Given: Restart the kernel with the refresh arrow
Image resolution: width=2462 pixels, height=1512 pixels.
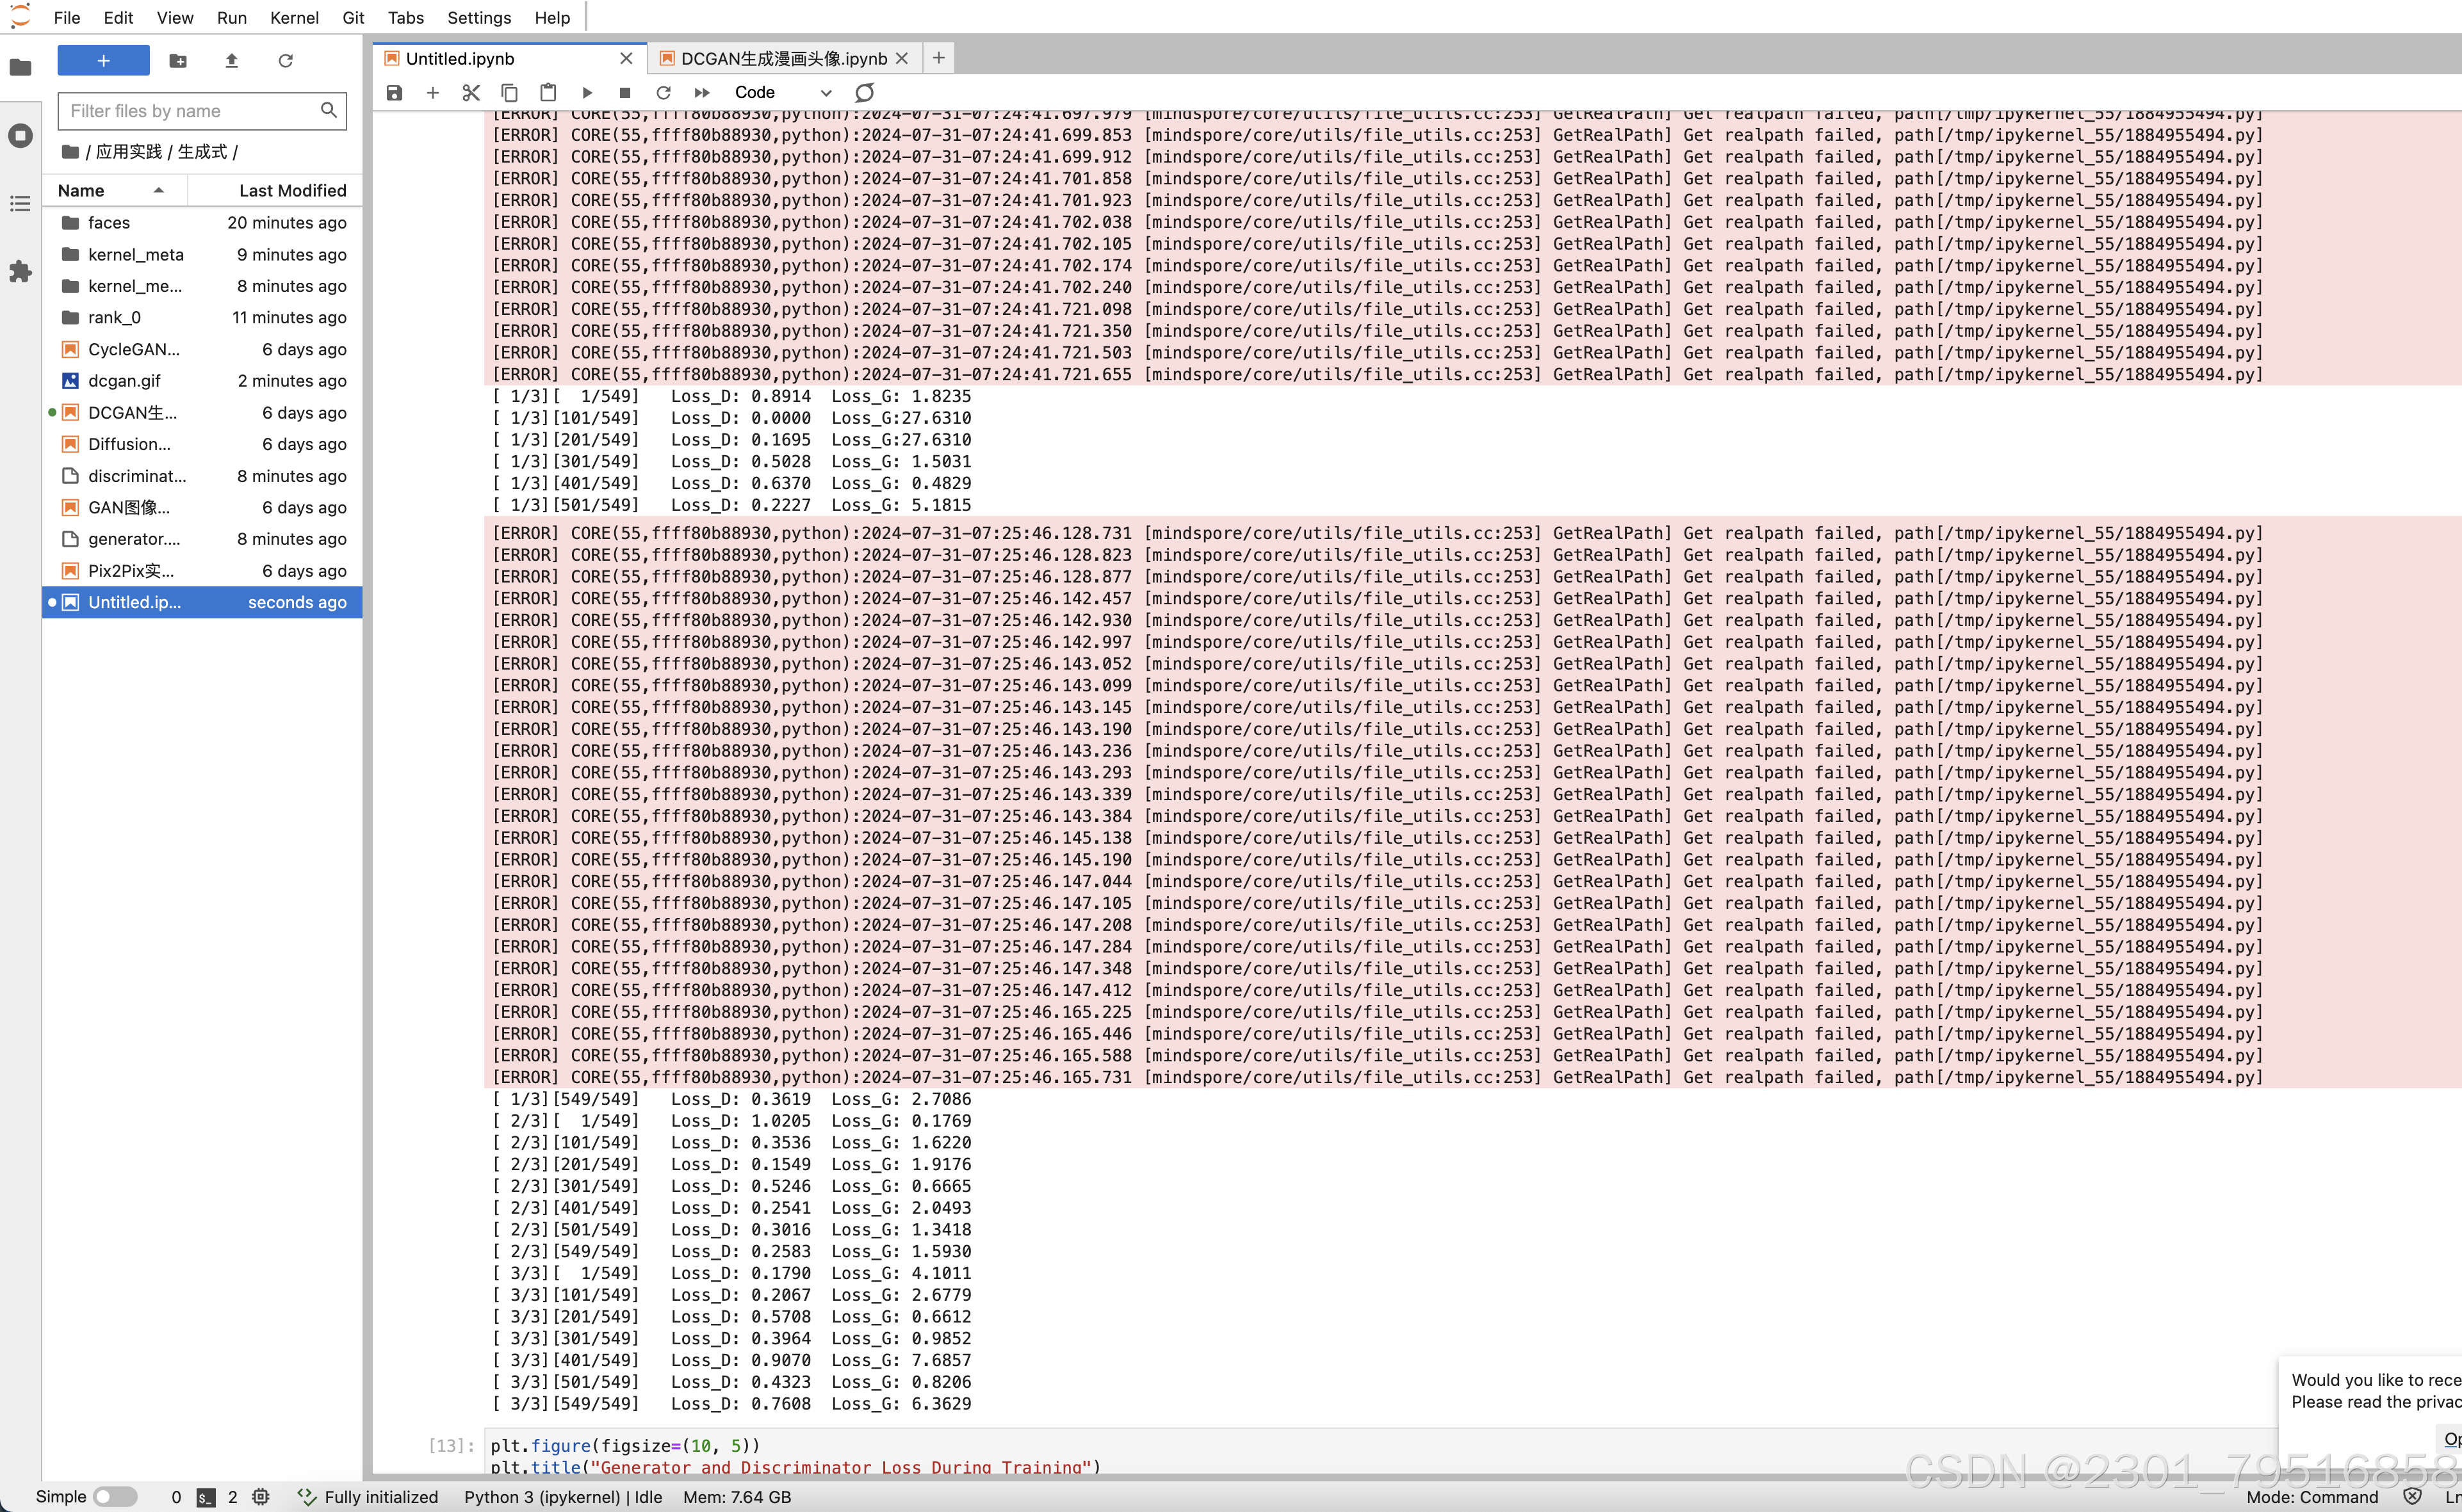Looking at the screenshot, I should pyautogui.click(x=664, y=92).
